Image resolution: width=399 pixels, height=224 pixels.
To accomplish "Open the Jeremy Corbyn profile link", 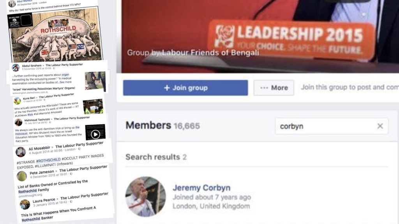I will (x=201, y=188).
